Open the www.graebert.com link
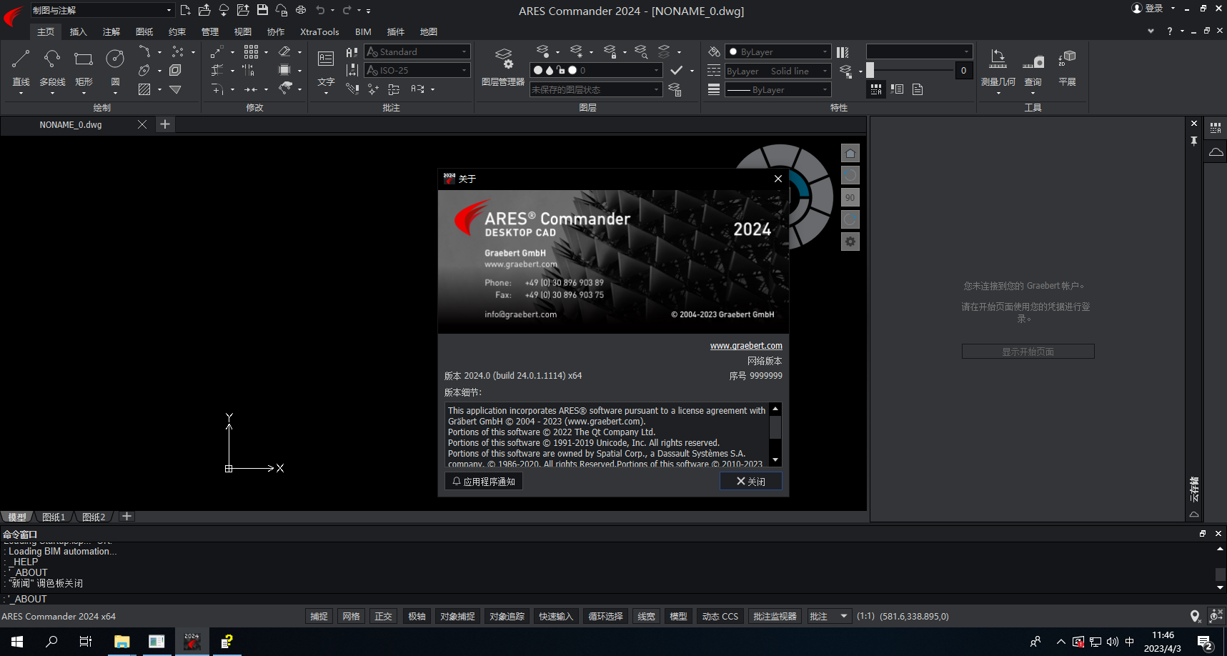The image size is (1227, 656). (x=746, y=345)
